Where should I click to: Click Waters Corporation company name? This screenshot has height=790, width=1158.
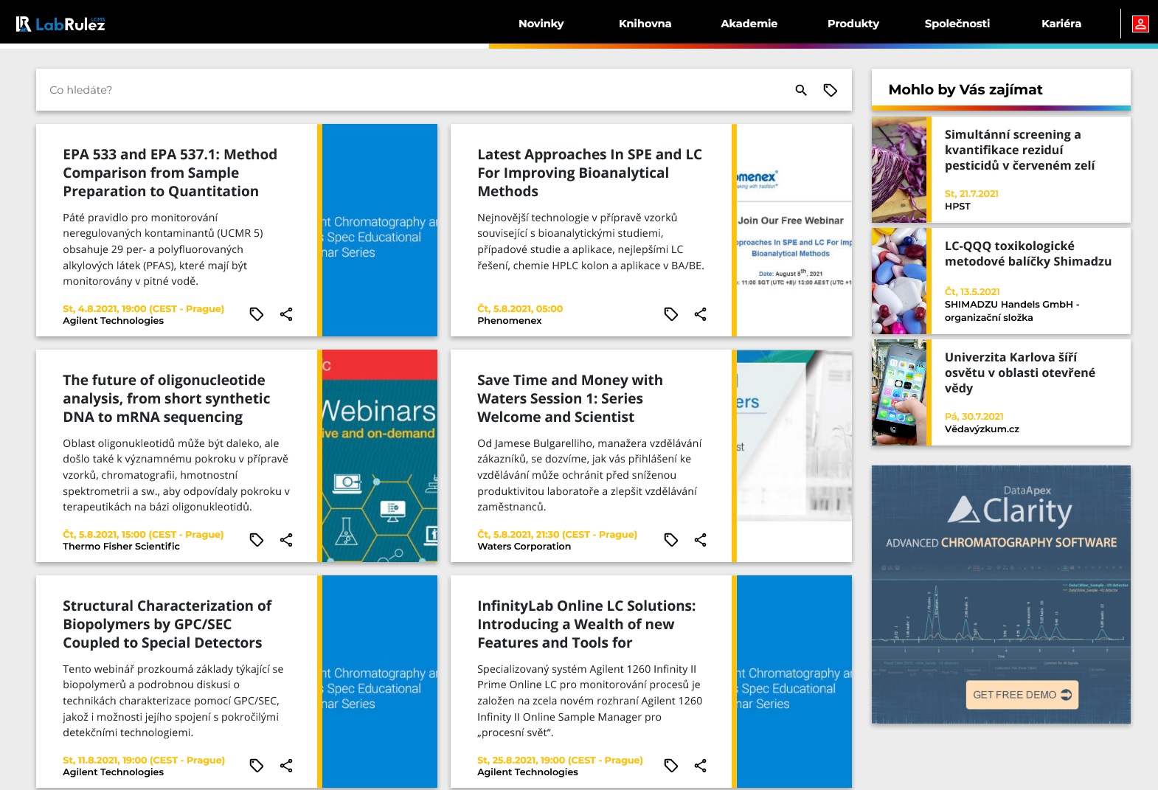(524, 547)
